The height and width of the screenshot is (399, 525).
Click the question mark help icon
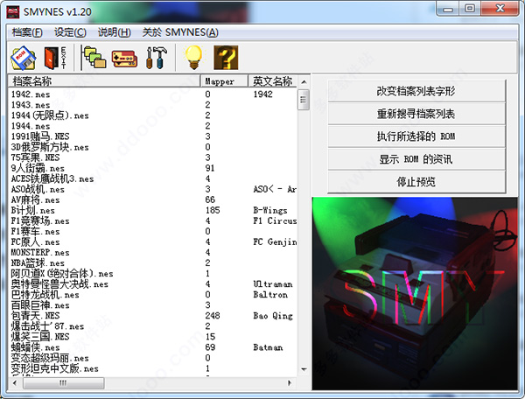[x=226, y=58]
